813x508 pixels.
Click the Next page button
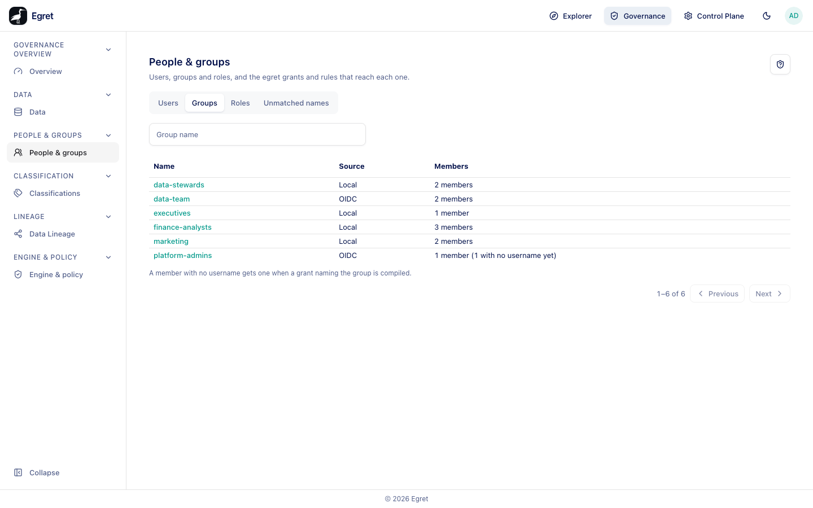(x=770, y=294)
